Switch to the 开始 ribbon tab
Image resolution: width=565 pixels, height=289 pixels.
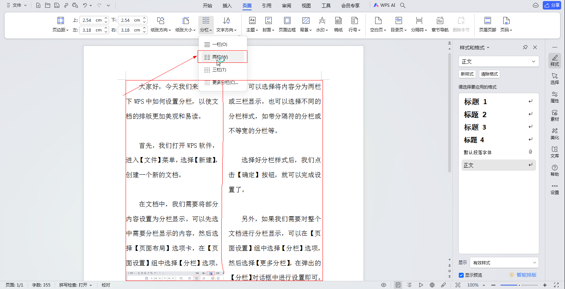[x=208, y=5]
